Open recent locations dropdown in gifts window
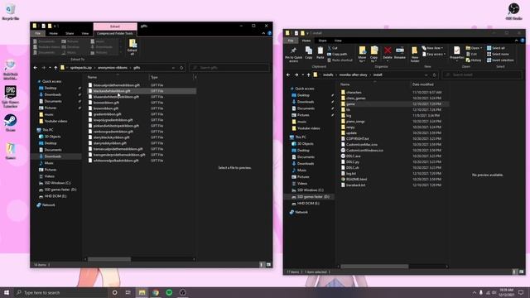Screen dimensions: 530x298 (x=50, y=68)
